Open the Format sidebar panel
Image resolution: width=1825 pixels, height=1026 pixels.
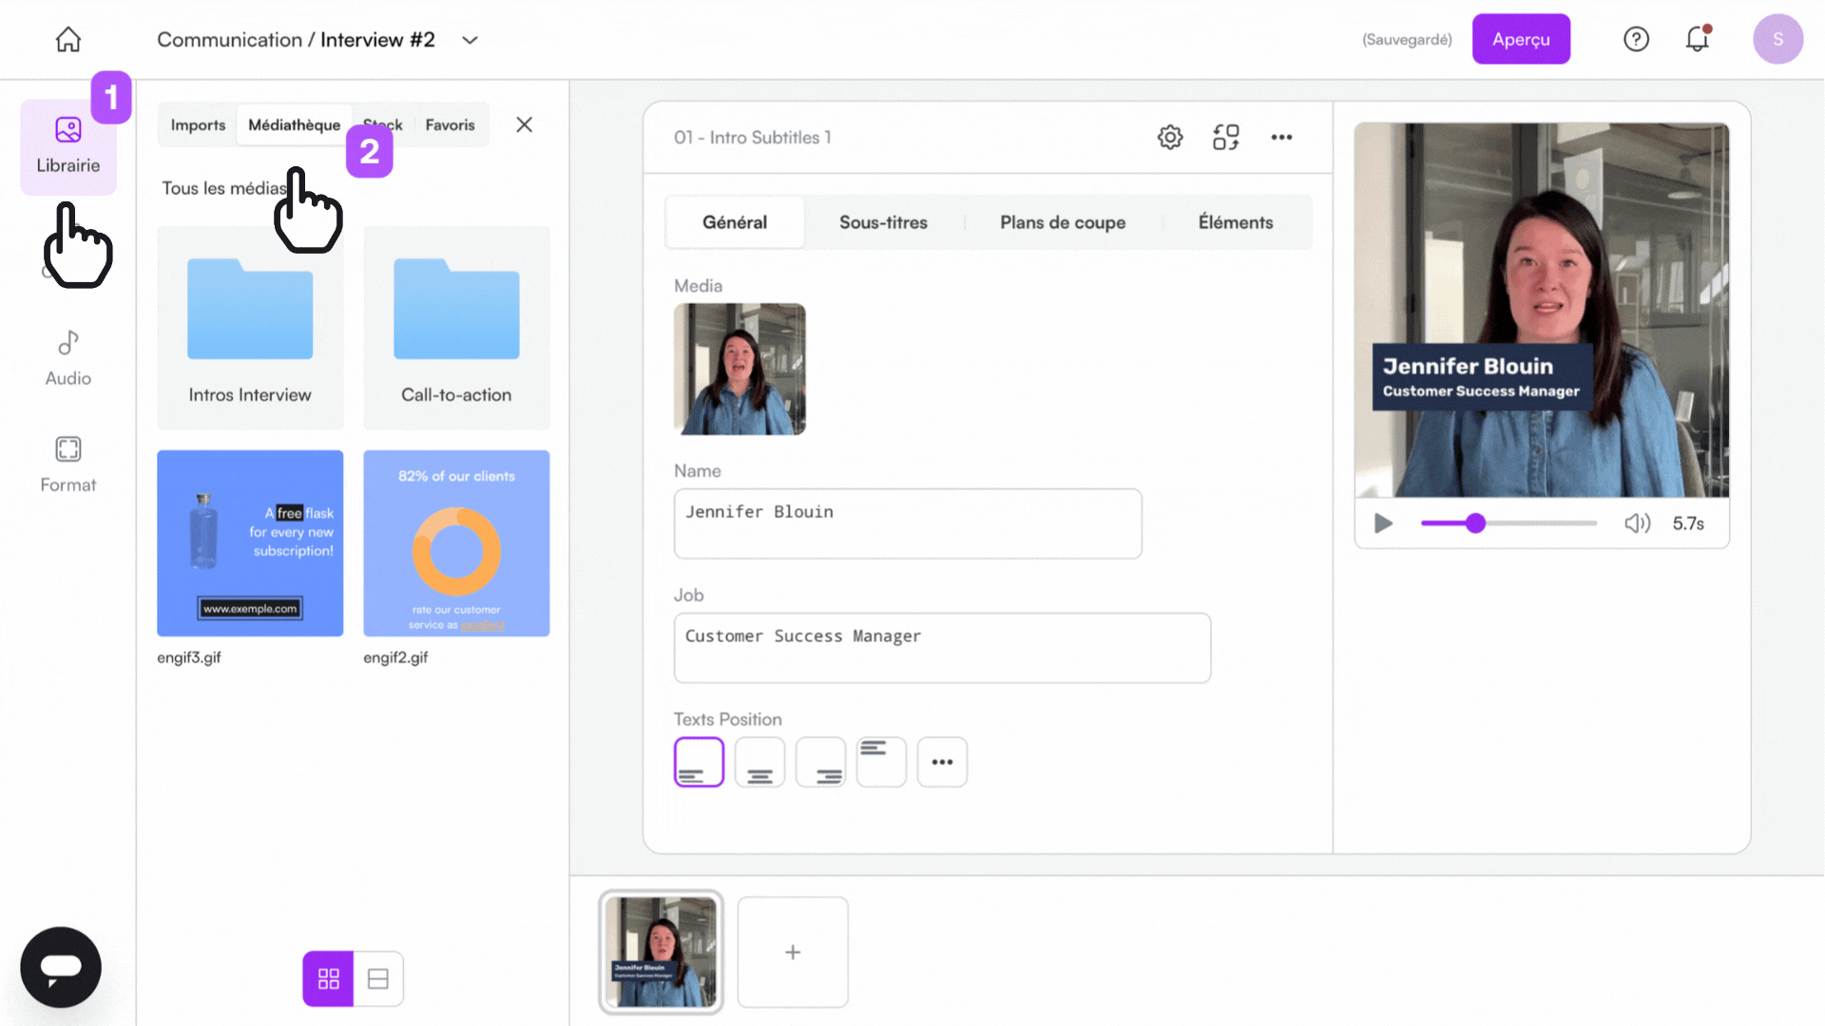68,465
